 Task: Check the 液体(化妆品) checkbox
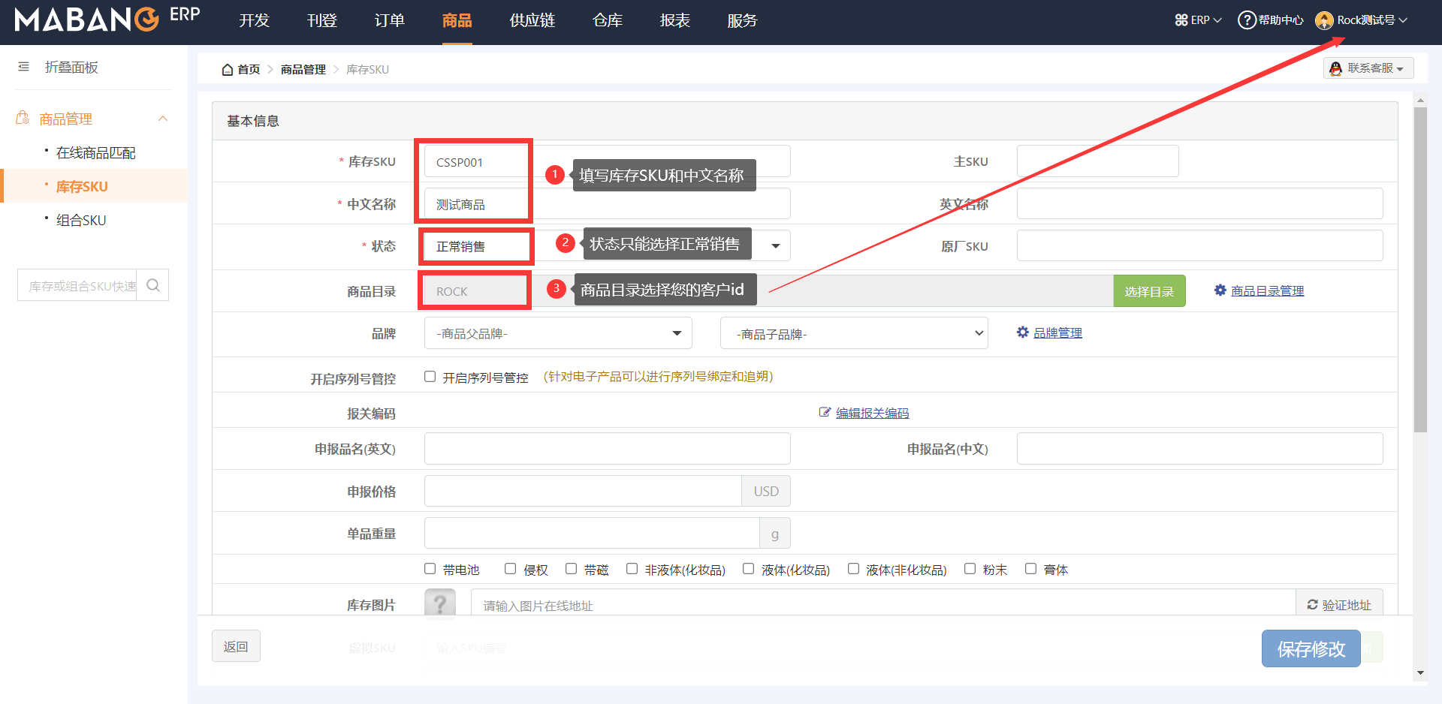748,569
